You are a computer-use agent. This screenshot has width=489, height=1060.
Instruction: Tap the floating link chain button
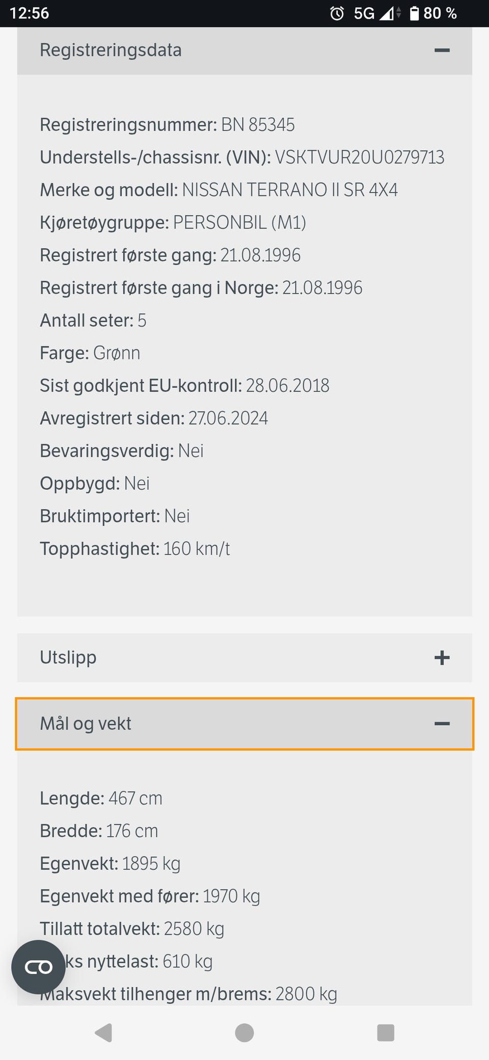39,967
